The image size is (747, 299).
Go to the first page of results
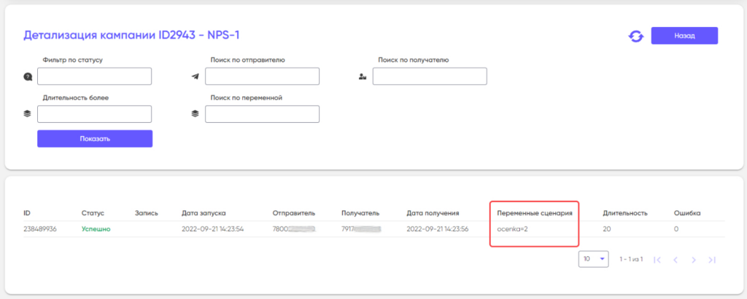657,260
